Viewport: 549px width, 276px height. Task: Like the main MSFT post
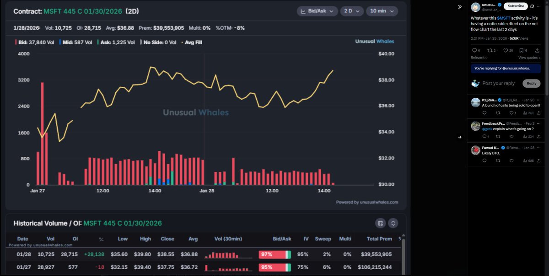pos(506,51)
